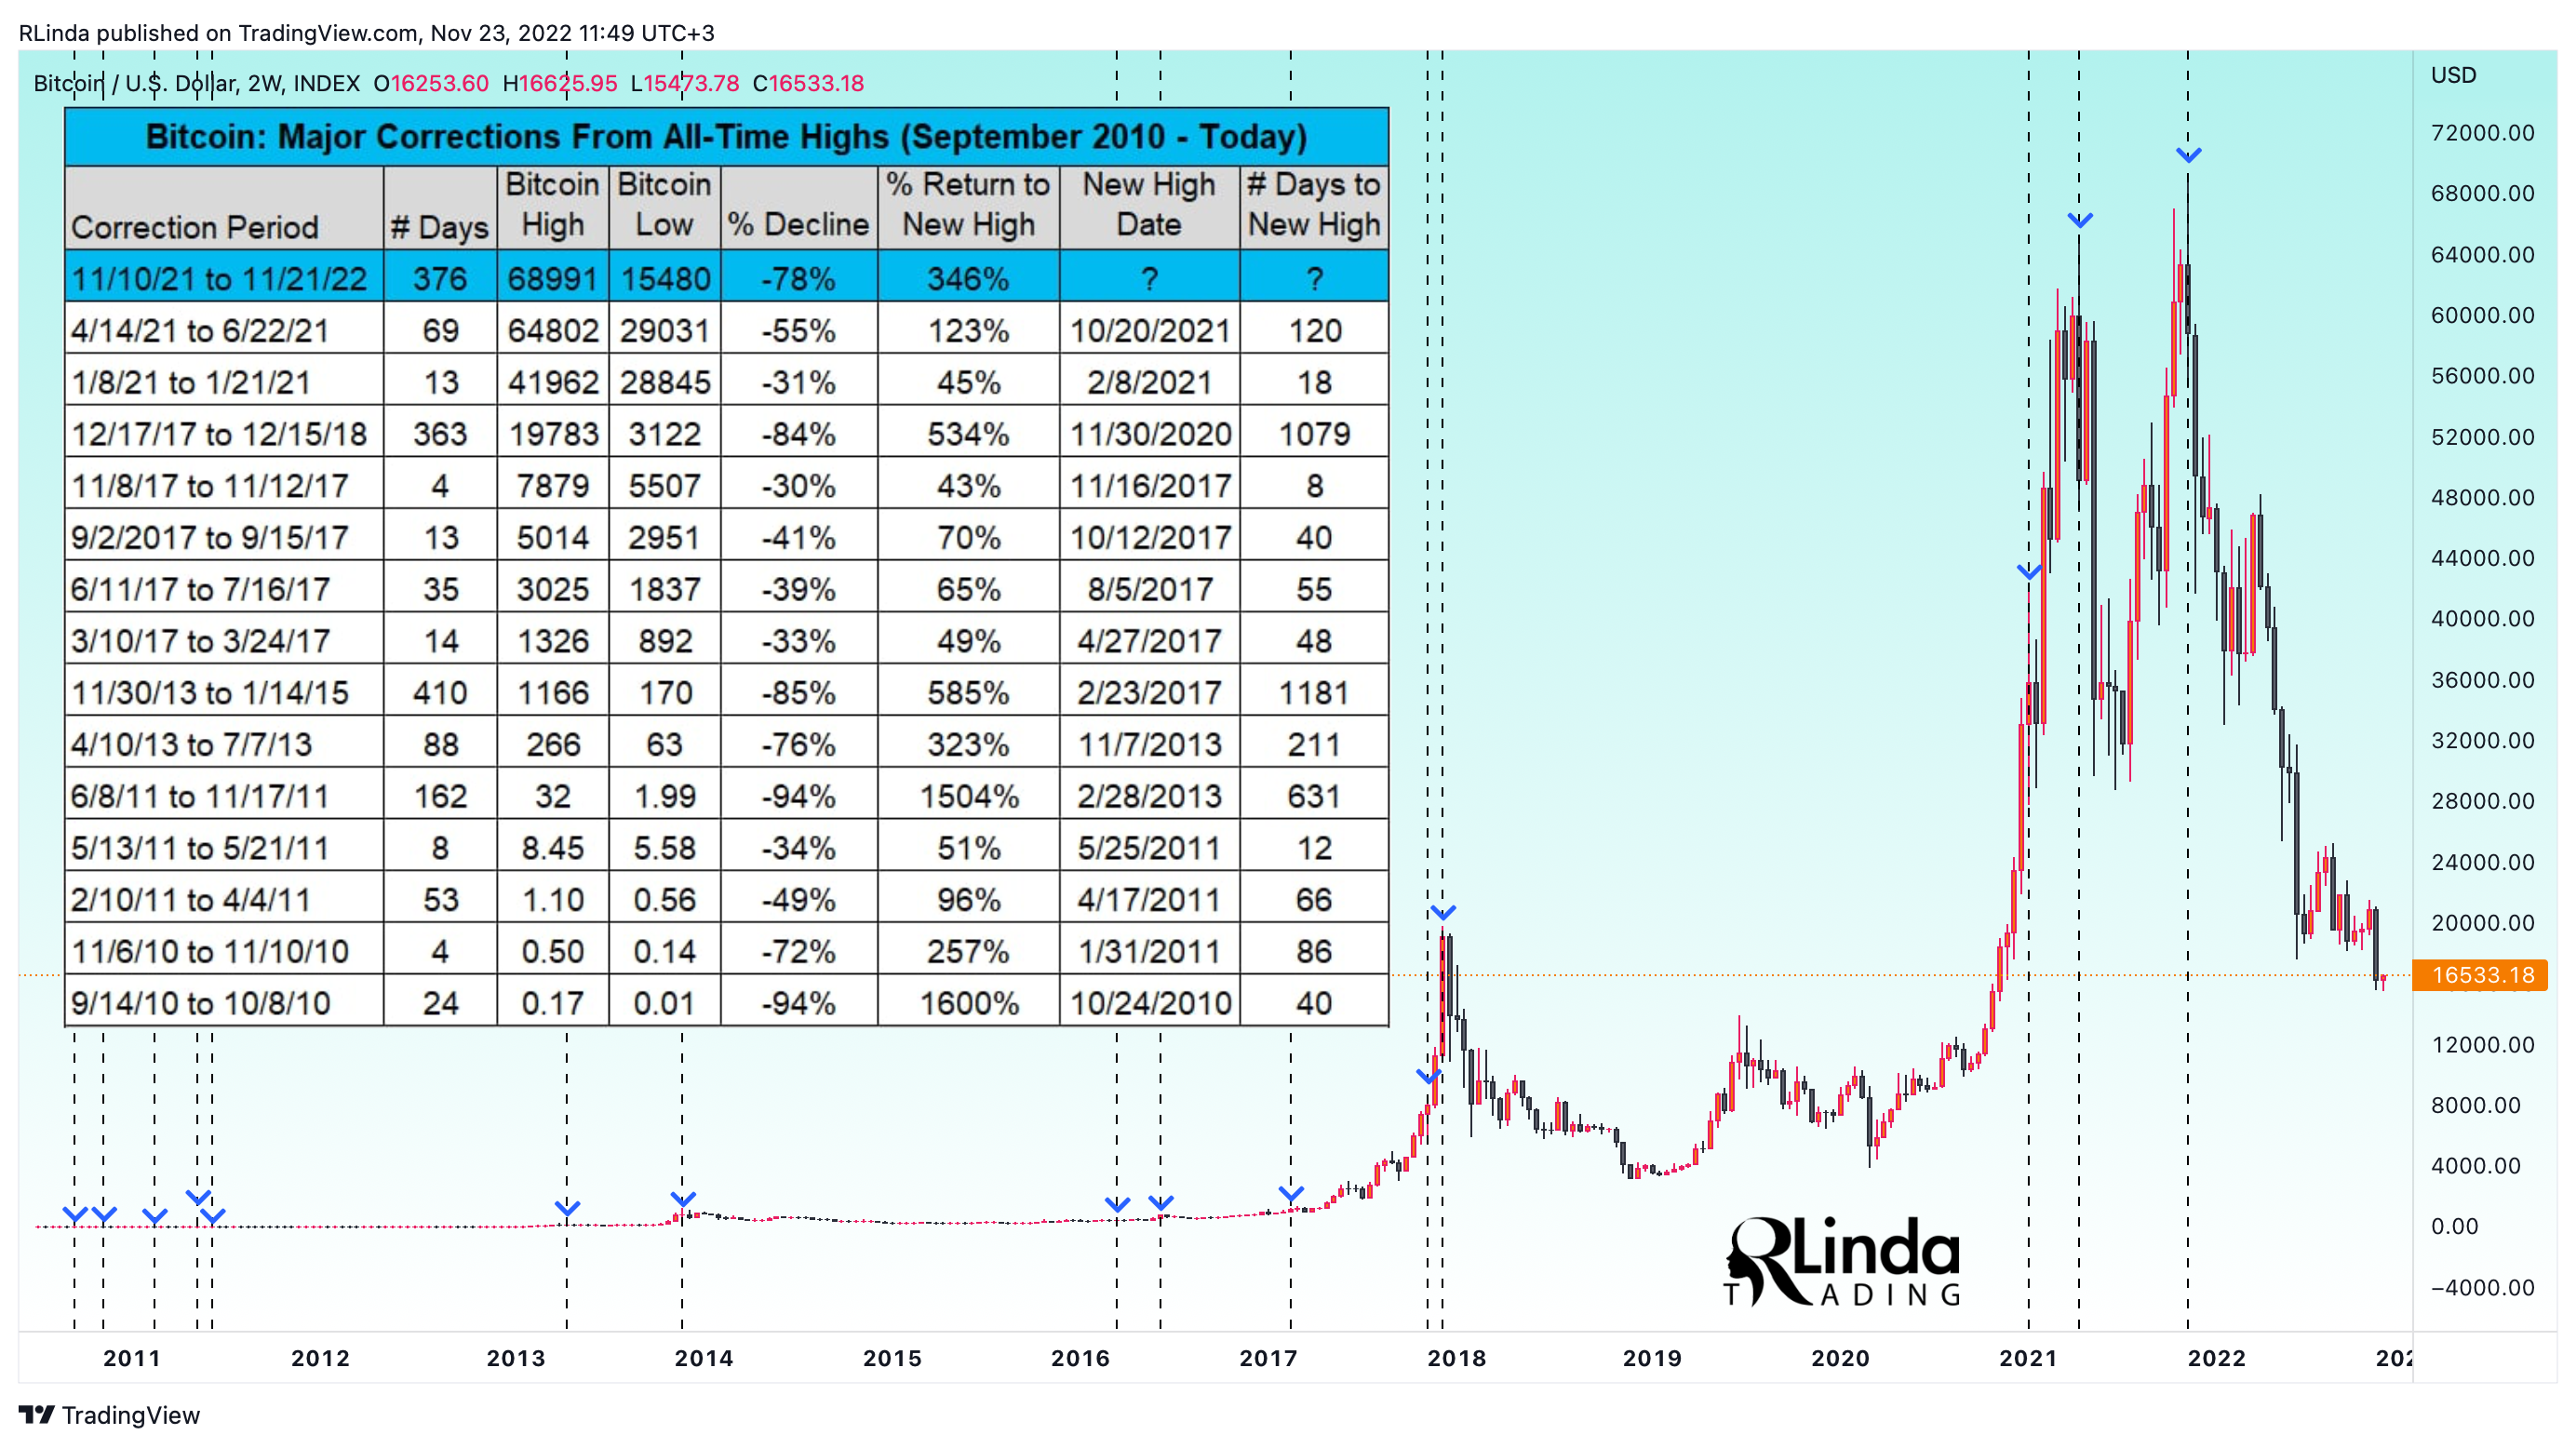The height and width of the screenshot is (1448, 2576).
Task: Click the USD currency label on the price axis
Action: click(2454, 75)
